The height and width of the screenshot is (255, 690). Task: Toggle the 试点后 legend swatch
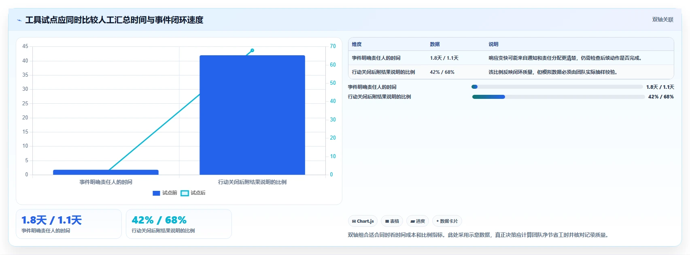[185, 193]
